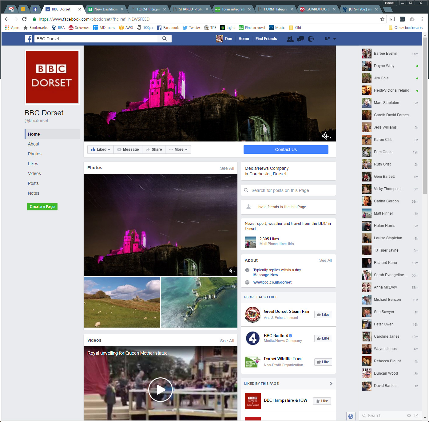Click the BBC Dorset profile logo

click(52, 77)
